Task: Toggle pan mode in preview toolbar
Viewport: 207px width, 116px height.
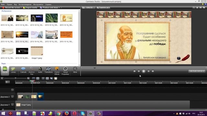Action: pos(197,8)
